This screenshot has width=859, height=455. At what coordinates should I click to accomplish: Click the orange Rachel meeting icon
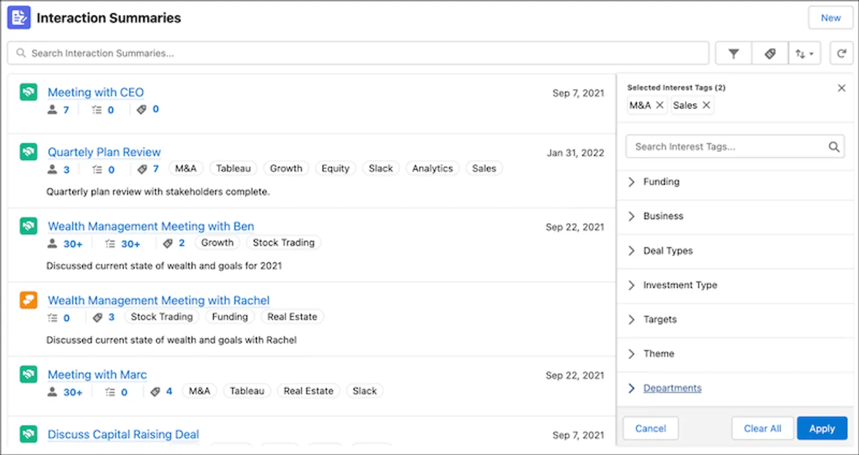(x=29, y=300)
